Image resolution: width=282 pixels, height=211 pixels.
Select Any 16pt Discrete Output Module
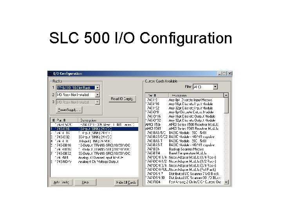pos(184,116)
